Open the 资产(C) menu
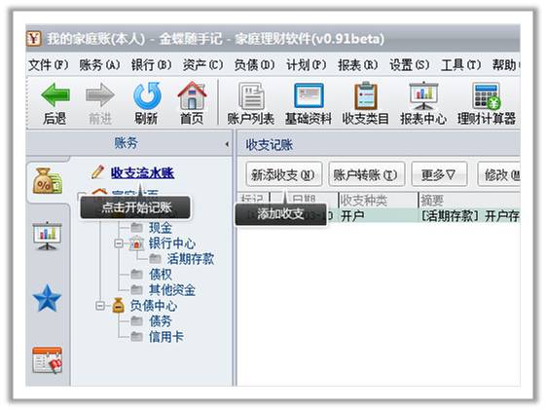This screenshot has height=410, width=546. pos(203,65)
